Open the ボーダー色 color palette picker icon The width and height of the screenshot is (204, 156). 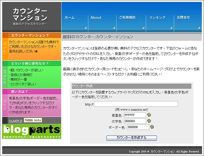[x=152, y=127]
